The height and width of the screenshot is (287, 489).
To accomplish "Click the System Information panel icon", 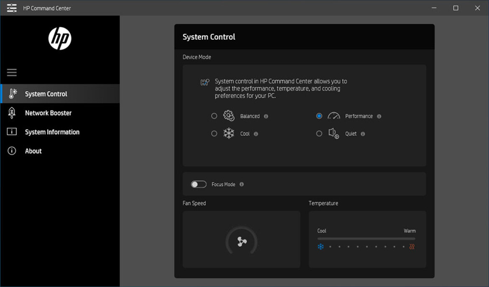I will point(12,132).
